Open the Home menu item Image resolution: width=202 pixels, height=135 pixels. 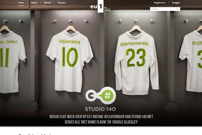click(21, 3)
